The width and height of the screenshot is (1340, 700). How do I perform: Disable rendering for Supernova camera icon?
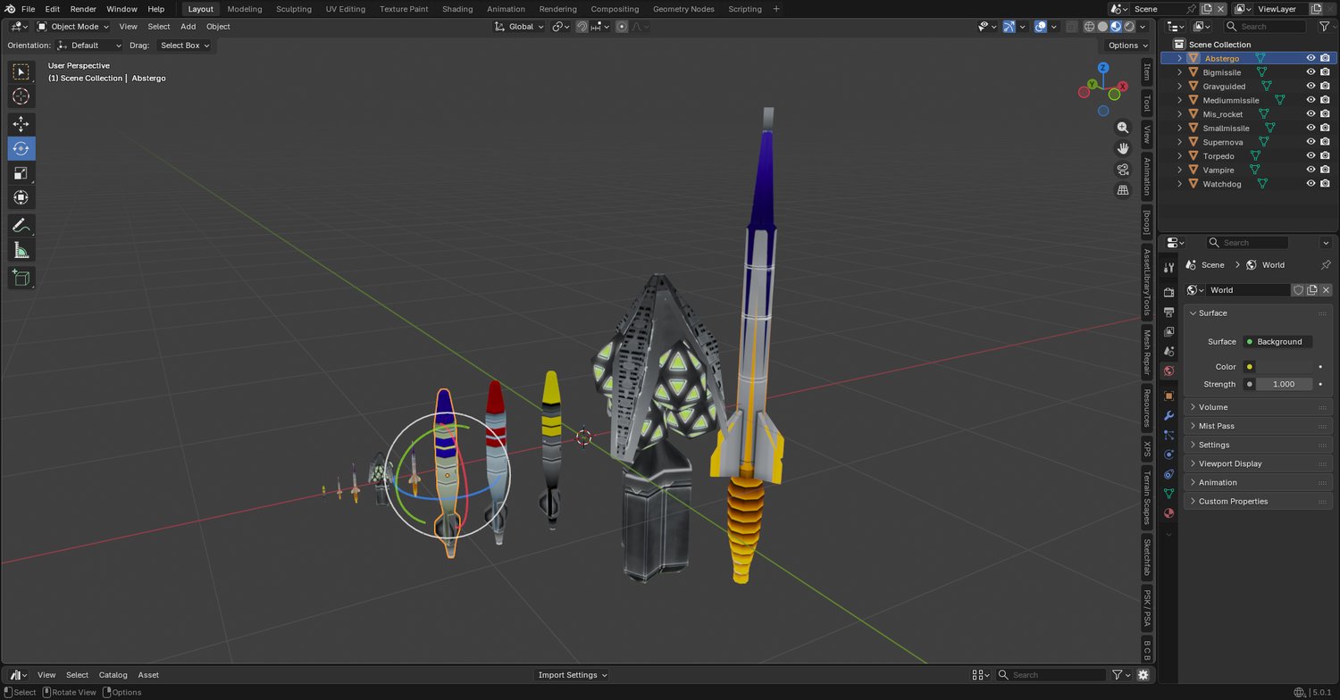point(1325,142)
